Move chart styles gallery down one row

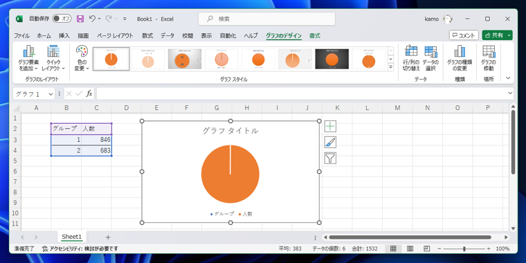click(x=391, y=59)
